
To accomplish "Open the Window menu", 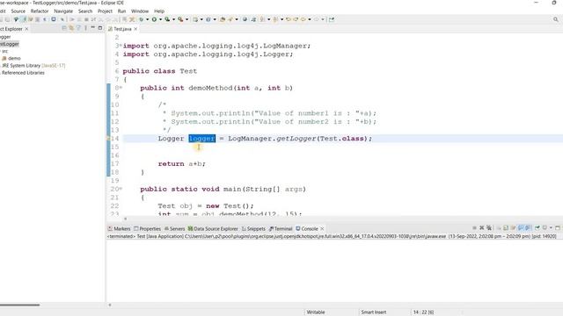I will pyautogui.click(x=140, y=11).
